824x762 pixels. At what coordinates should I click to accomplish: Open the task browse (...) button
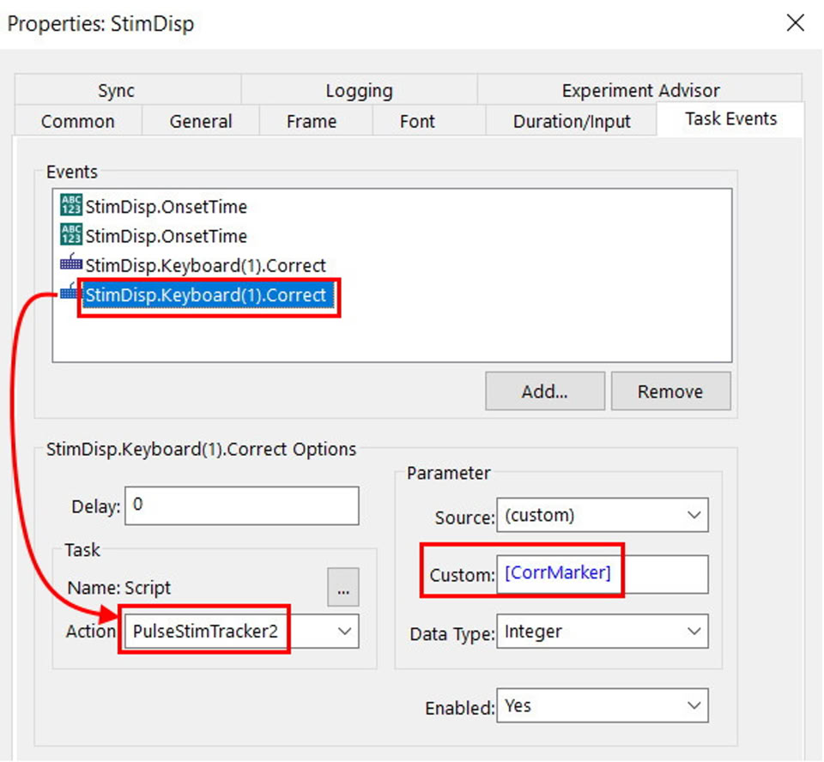pyautogui.click(x=342, y=588)
